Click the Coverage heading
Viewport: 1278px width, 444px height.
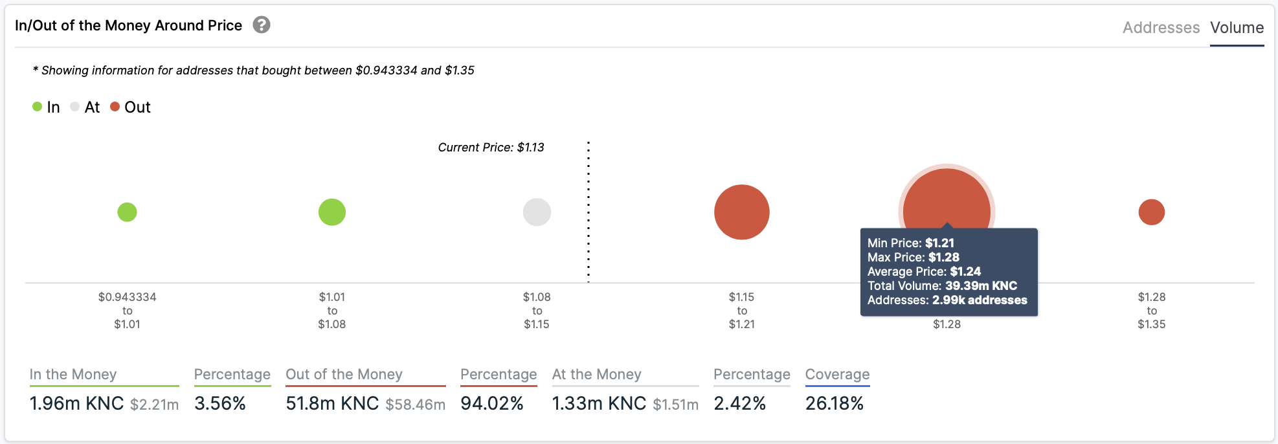tap(837, 374)
